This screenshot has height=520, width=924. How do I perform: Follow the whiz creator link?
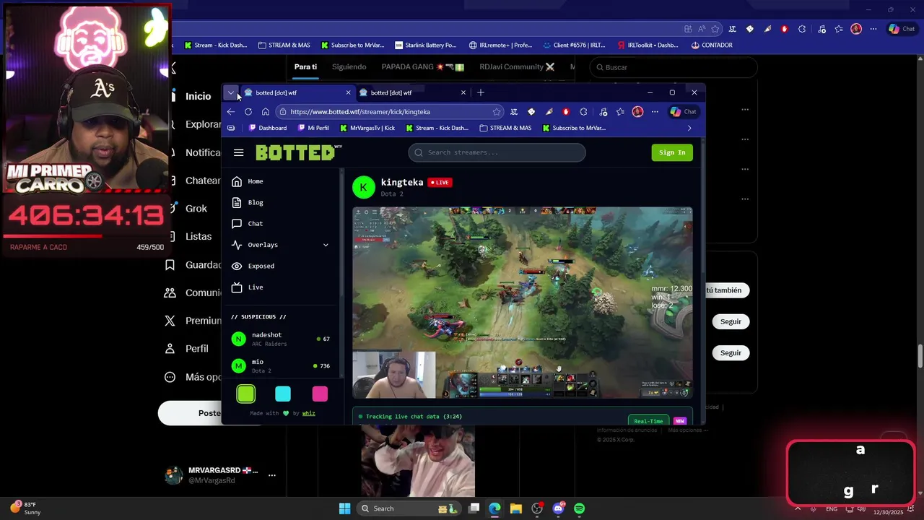click(308, 413)
